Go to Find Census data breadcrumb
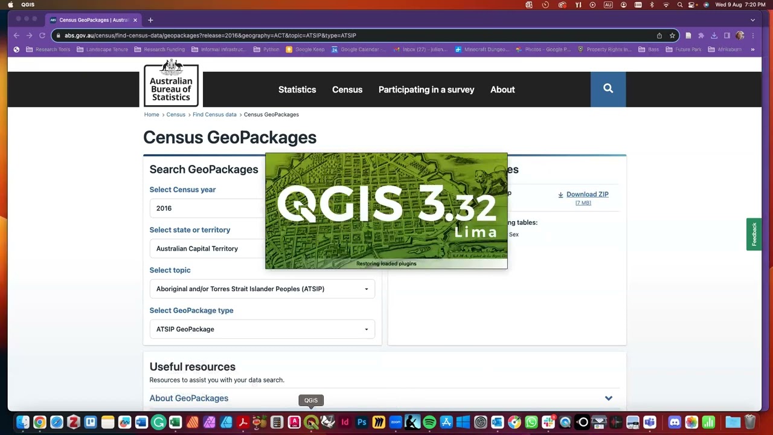 (214, 115)
